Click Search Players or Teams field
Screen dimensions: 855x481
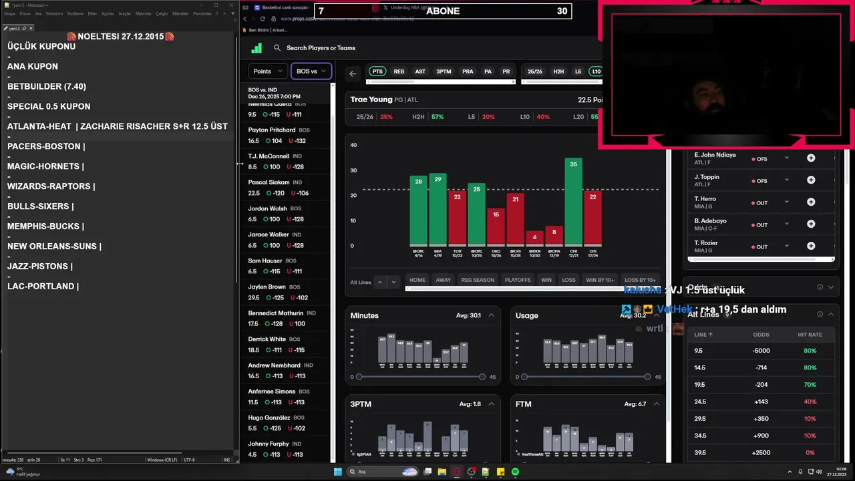tap(321, 48)
